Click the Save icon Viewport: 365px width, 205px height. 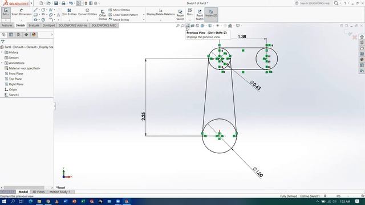click(x=56, y=3)
